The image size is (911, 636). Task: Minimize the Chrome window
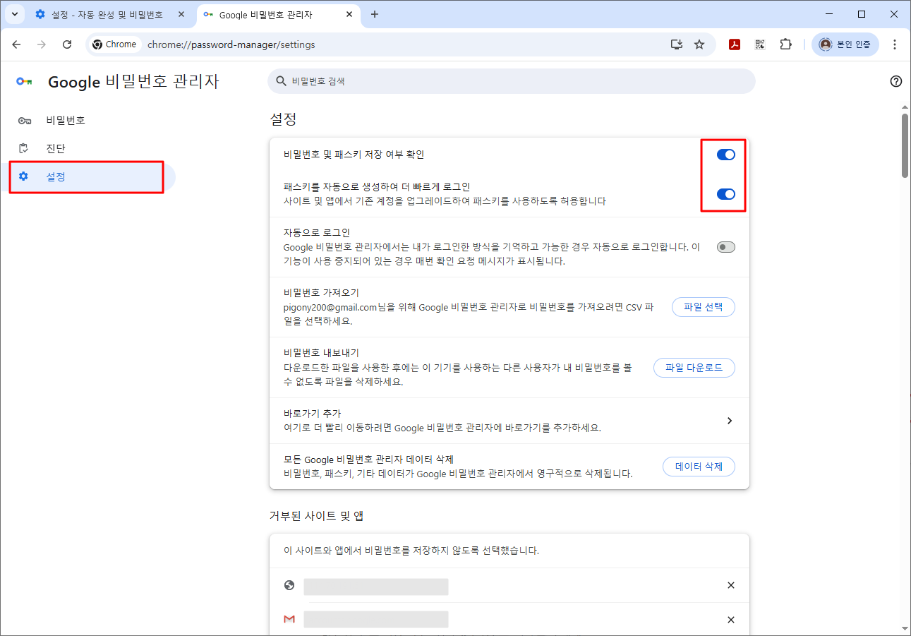pos(829,14)
